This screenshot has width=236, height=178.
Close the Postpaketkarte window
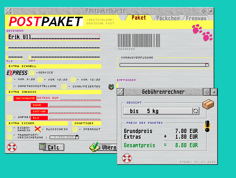pyautogui.click(x=8, y=11)
